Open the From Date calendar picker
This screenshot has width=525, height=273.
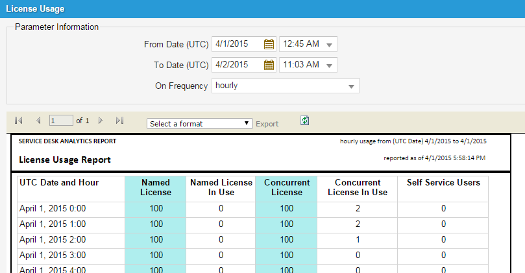coord(269,44)
